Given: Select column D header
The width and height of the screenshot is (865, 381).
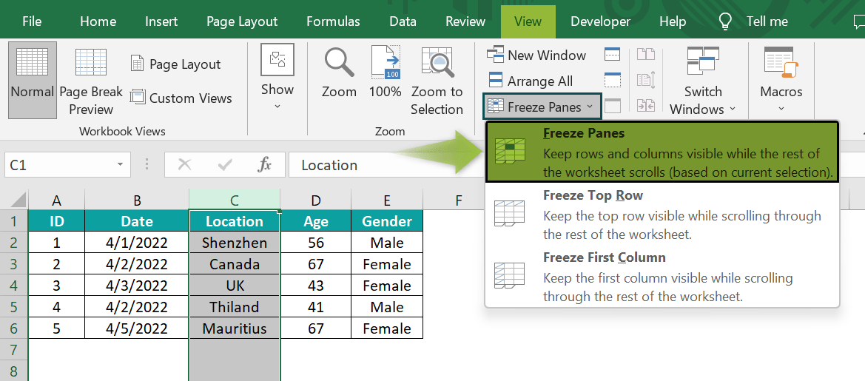Looking at the screenshot, I should tap(315, 200).
